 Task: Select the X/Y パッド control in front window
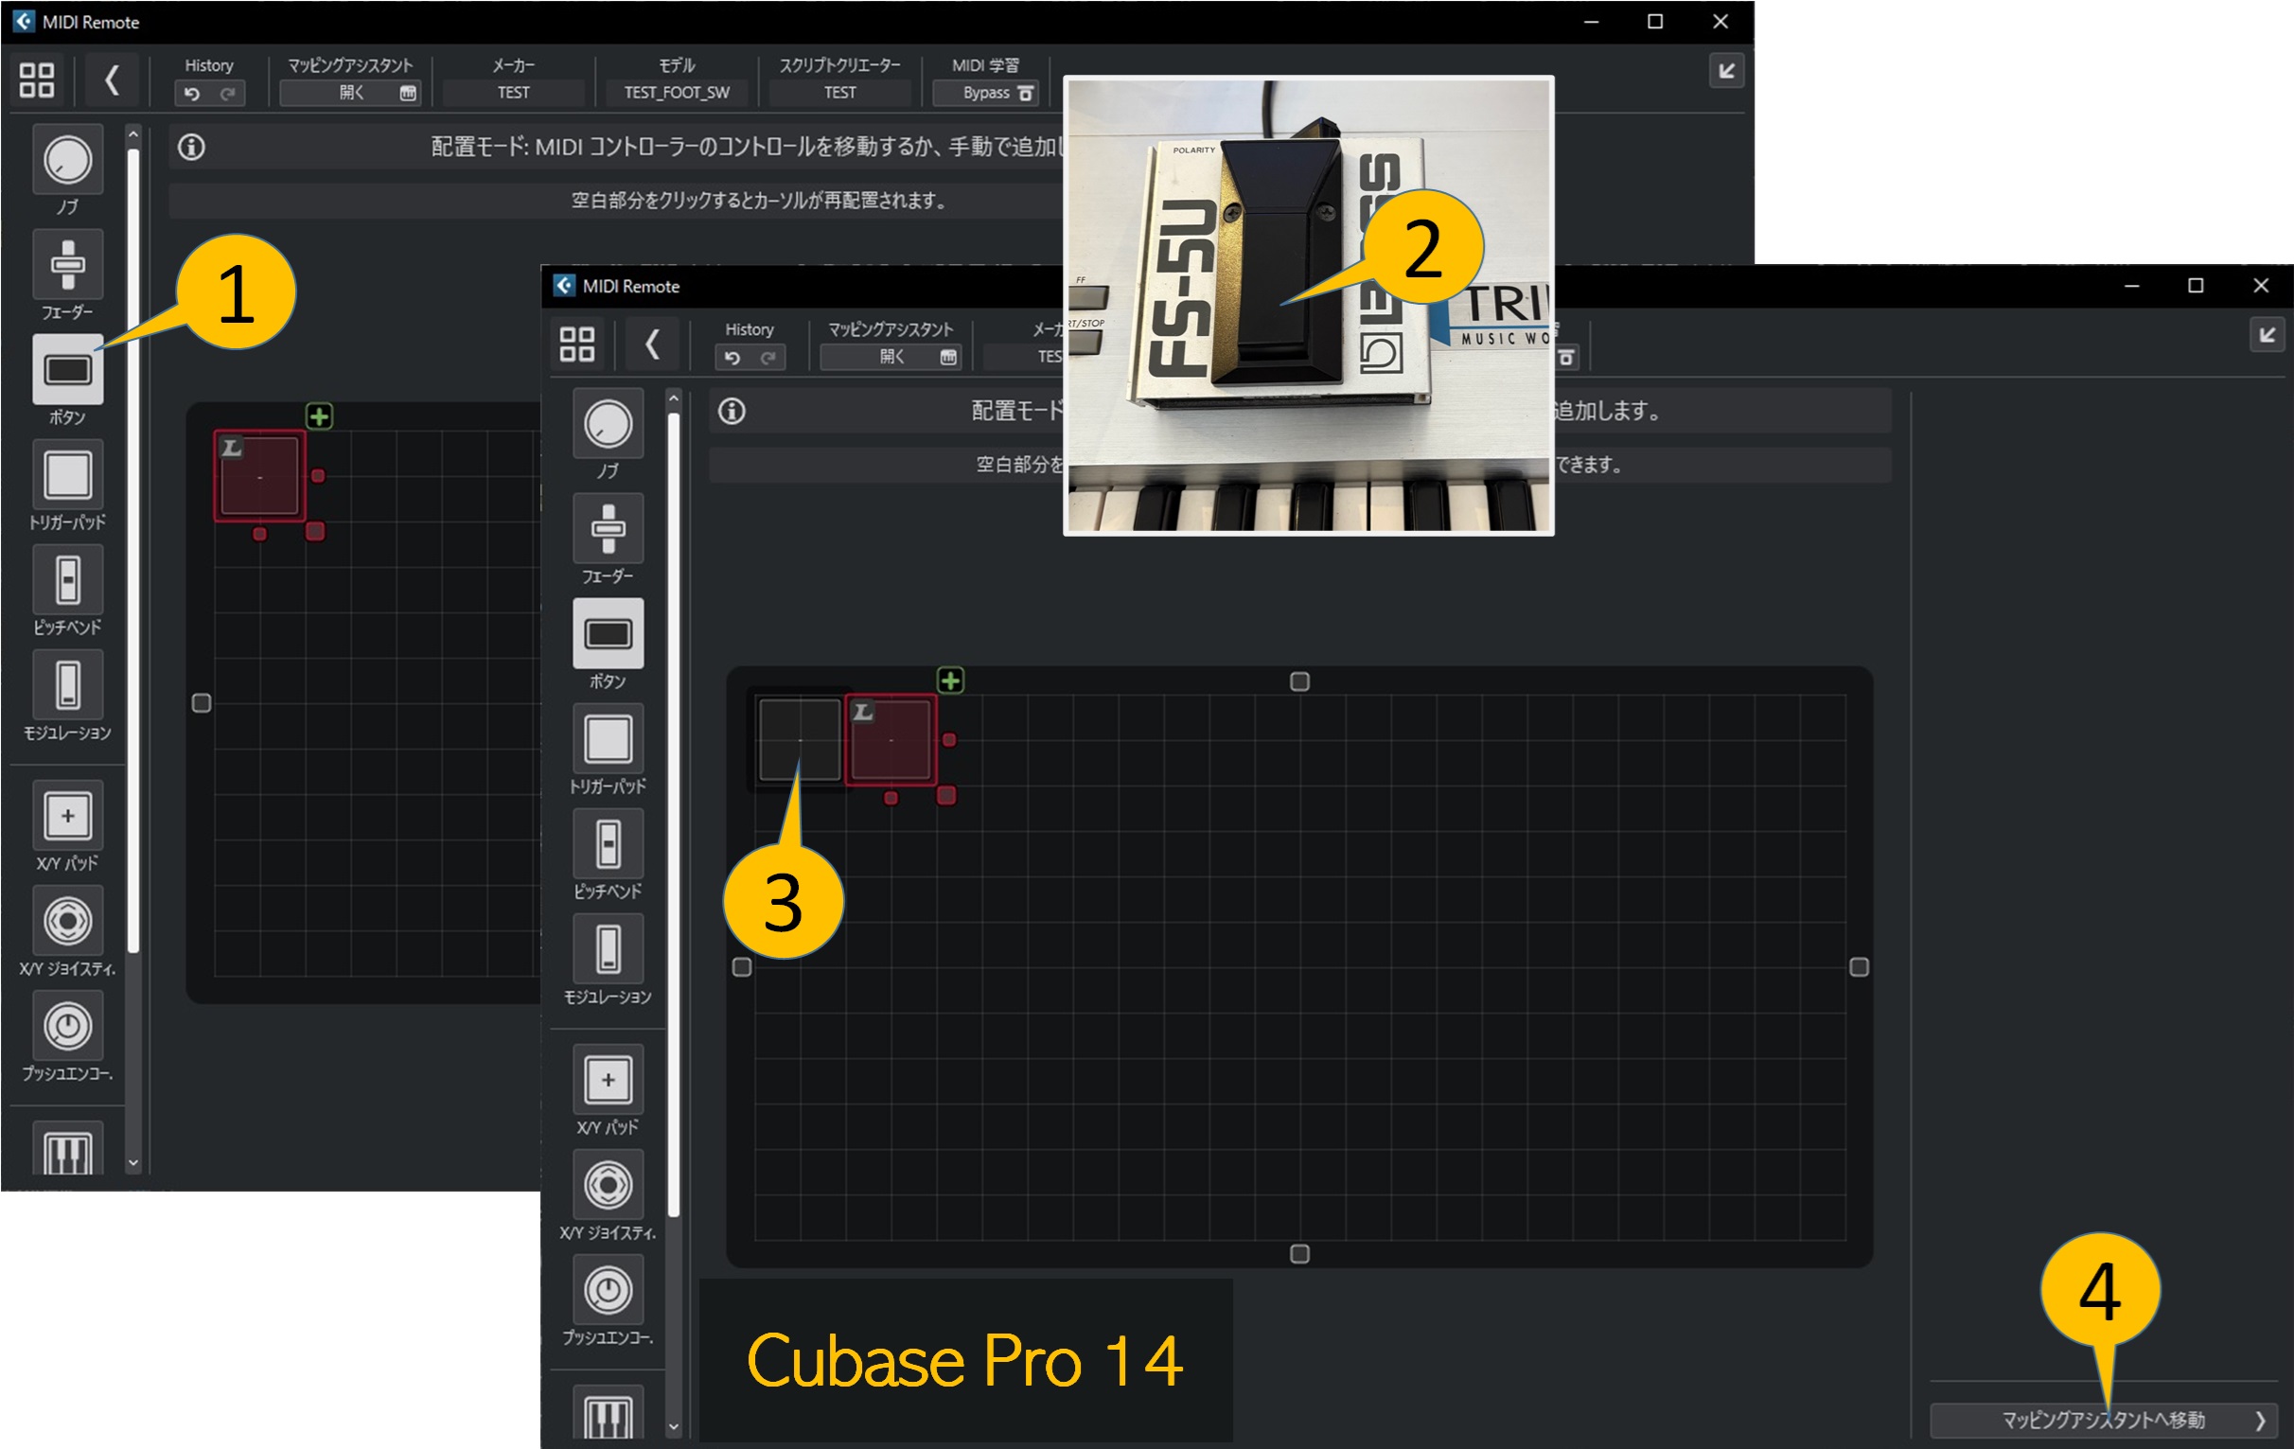coord(608,1079)
